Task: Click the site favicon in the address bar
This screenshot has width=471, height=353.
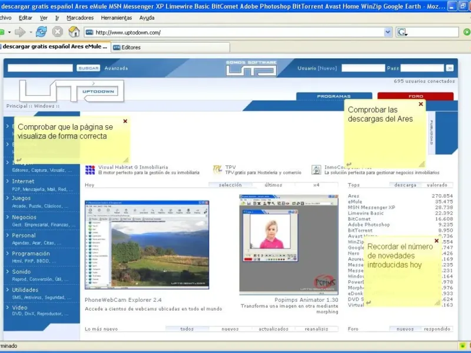Action: [89, 32]
